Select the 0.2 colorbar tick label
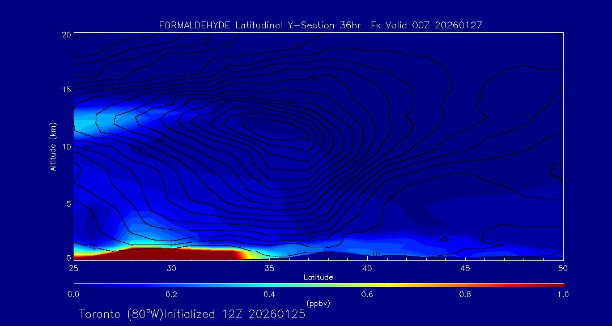 click(171, 294)
